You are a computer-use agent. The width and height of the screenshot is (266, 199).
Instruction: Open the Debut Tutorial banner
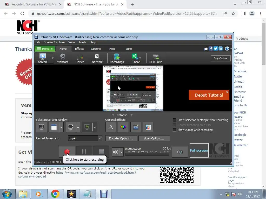click(209, 95)
